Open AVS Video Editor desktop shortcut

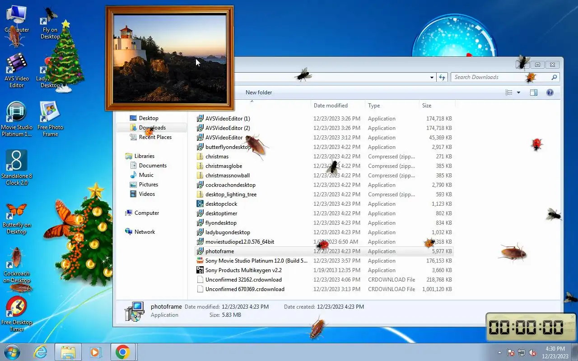(x=17, y=70)
